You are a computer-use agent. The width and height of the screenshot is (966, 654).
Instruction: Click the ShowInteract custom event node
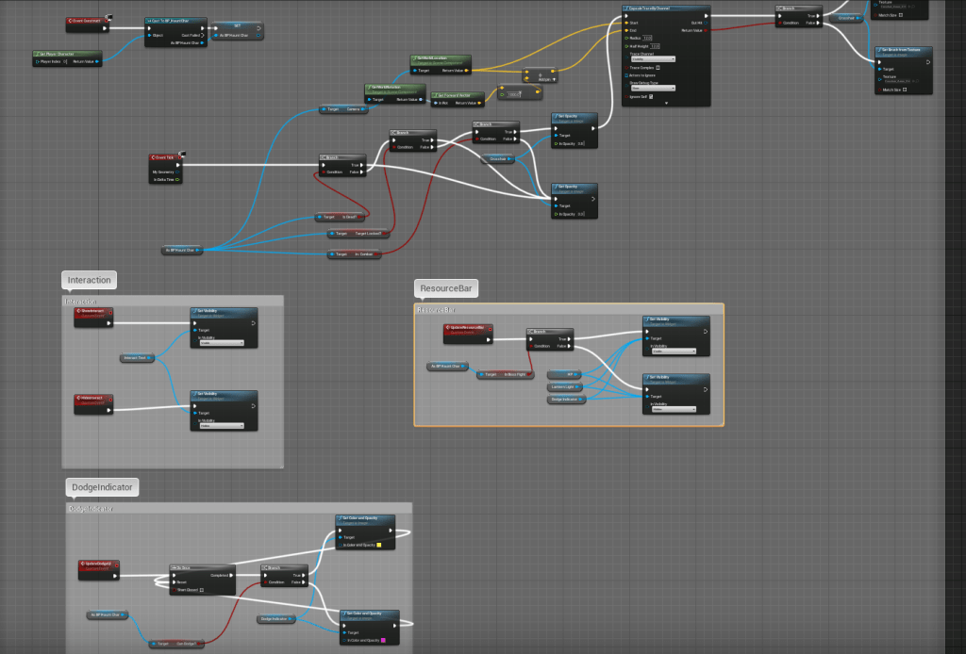coord(93,312)
